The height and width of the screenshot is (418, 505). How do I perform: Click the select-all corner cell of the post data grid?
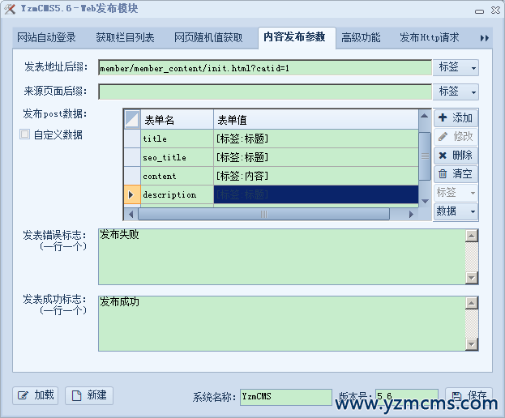tap(132, 120)
